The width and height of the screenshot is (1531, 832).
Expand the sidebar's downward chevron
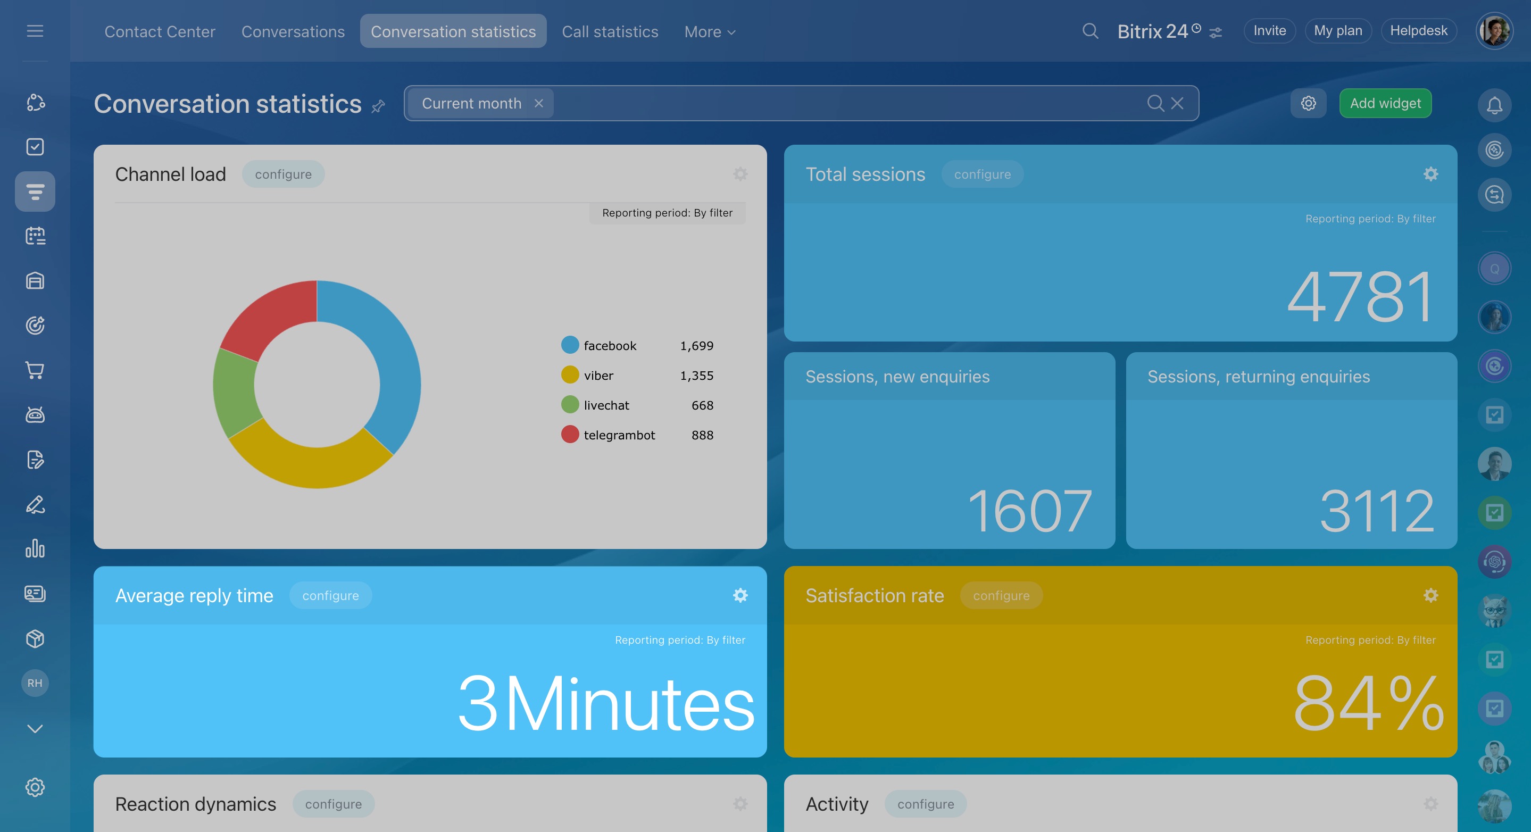(x=35, y=728)
